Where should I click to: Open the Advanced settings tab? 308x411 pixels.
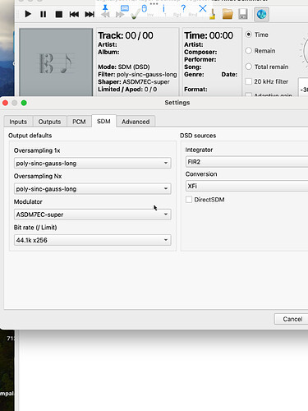pos(136,122)
